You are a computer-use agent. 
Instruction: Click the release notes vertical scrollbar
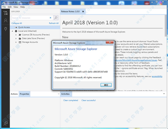pyautogui.click(x=166, y=26)
